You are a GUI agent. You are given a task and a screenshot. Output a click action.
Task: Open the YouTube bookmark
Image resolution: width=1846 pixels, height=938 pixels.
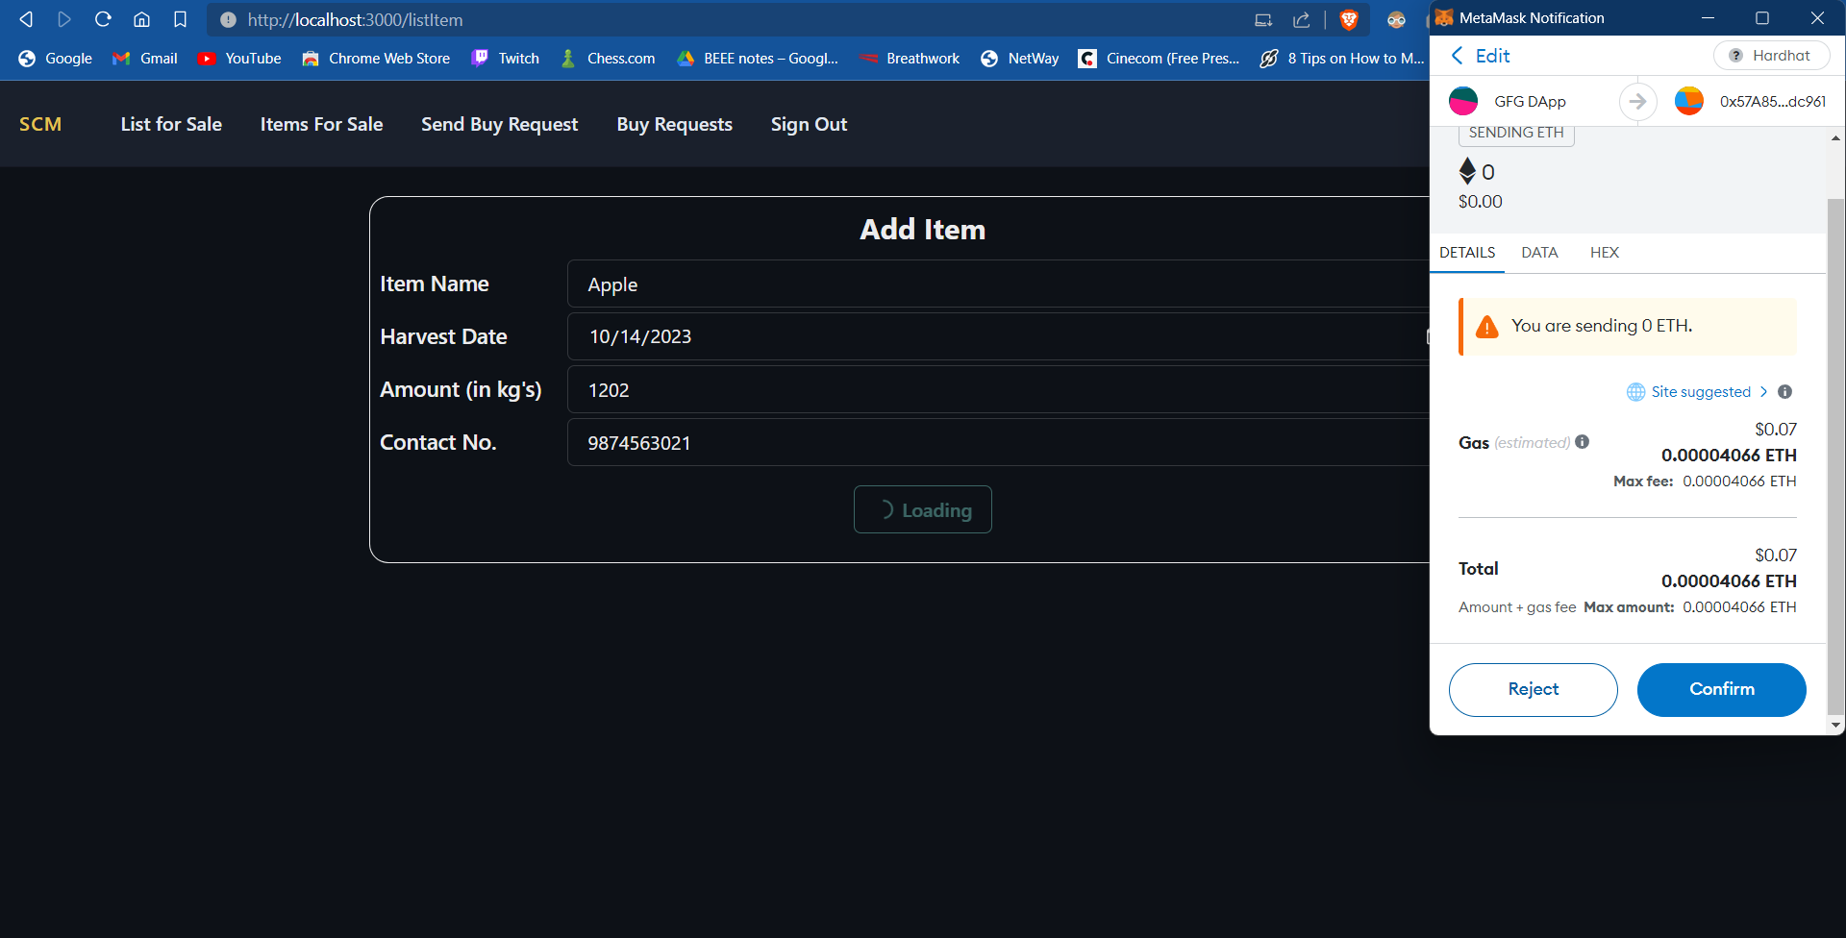pyautogui.click(x=239, y=59)
